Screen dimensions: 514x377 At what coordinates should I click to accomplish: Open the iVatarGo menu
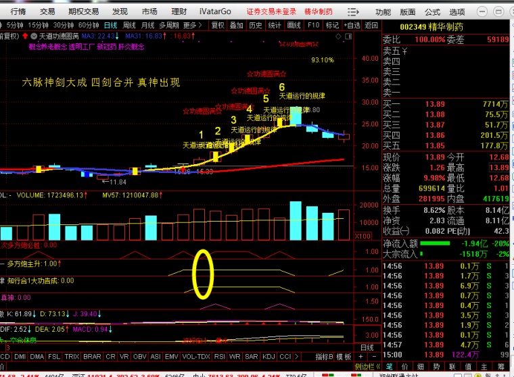(x=215, y=11)
